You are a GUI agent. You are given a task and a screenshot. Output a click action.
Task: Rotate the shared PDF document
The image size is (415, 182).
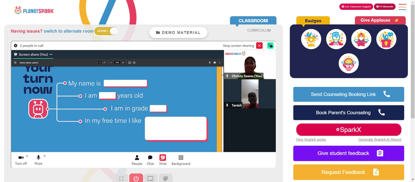pyautogui.click(x=134, y=63)
